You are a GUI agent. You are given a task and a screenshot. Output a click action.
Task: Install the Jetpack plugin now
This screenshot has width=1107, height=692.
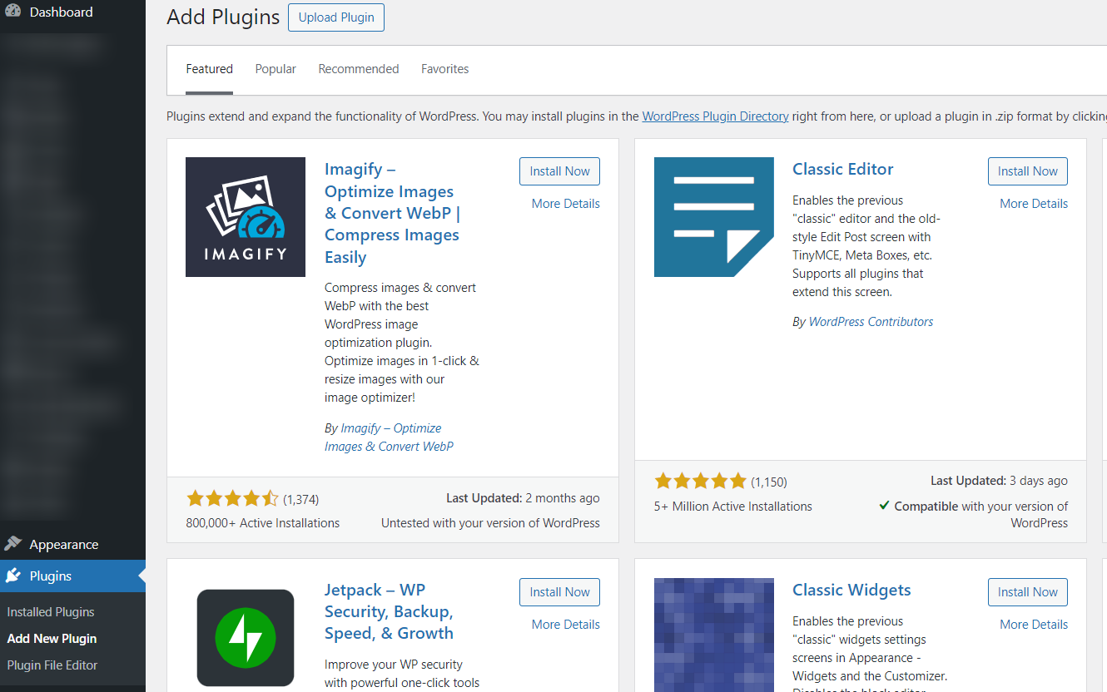[559, 592]
